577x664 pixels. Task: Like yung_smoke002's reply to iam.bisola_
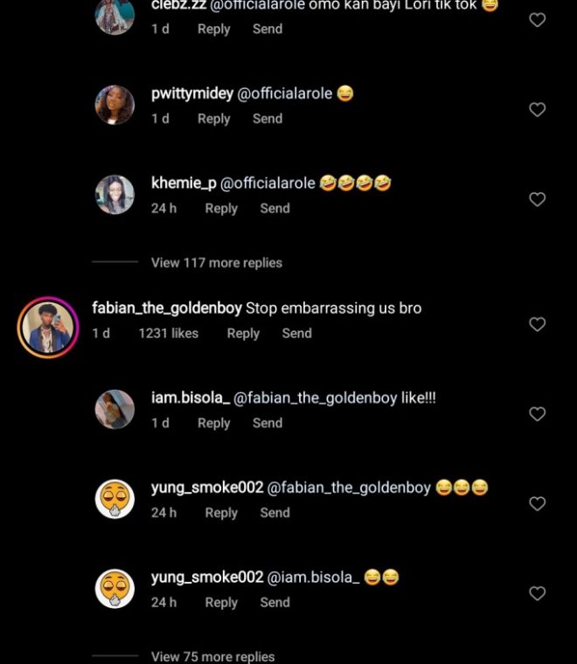(538, 593)
